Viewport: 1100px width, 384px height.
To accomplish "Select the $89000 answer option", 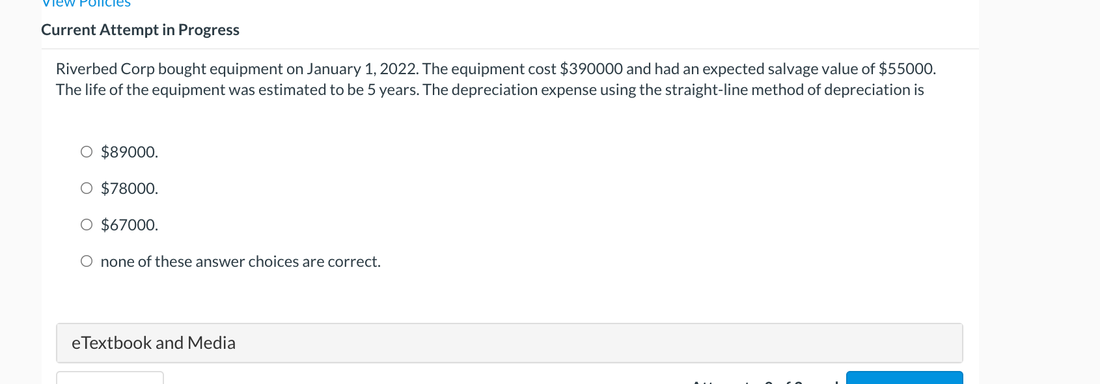I will click(128, 152).
